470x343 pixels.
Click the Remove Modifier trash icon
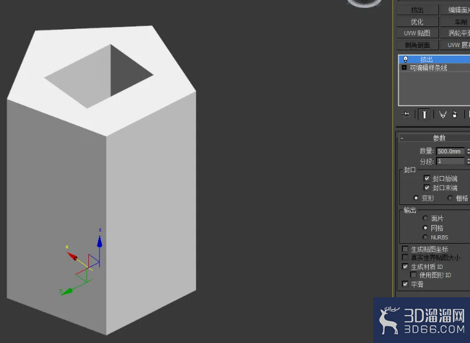[455, 114]
